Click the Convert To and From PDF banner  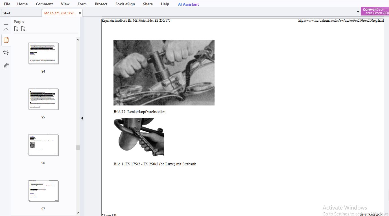[x=375, y=11]
